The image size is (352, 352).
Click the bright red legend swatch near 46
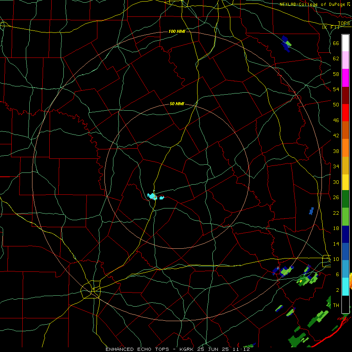345,113
